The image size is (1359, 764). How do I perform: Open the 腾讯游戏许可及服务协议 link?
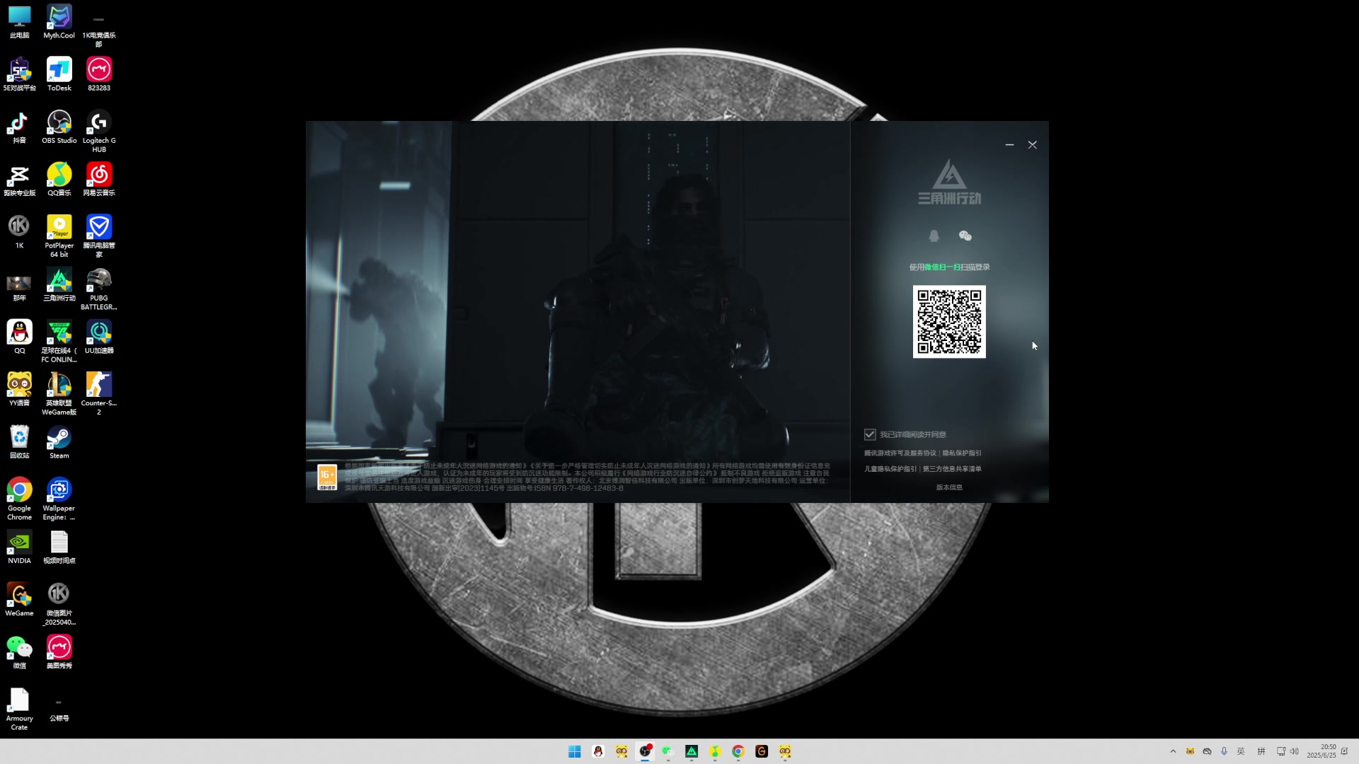[x=900, y=453]
